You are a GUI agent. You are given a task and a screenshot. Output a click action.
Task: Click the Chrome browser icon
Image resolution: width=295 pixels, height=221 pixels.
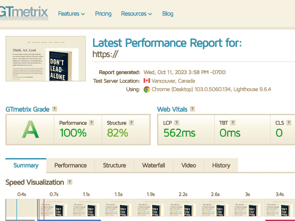147,90
